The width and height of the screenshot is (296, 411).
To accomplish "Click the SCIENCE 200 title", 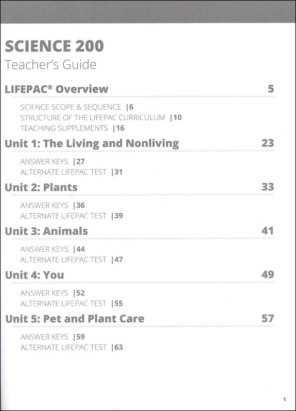I will [55, 46].
